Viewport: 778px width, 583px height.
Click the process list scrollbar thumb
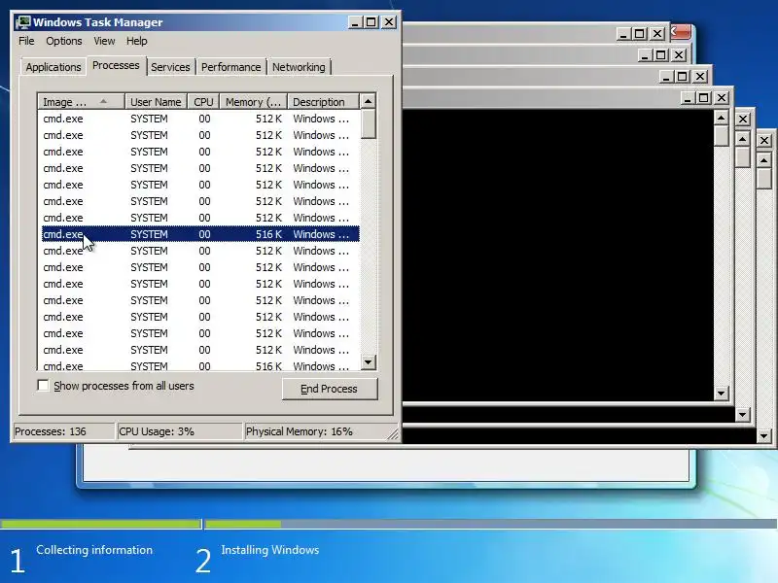[x=368, y=123]
